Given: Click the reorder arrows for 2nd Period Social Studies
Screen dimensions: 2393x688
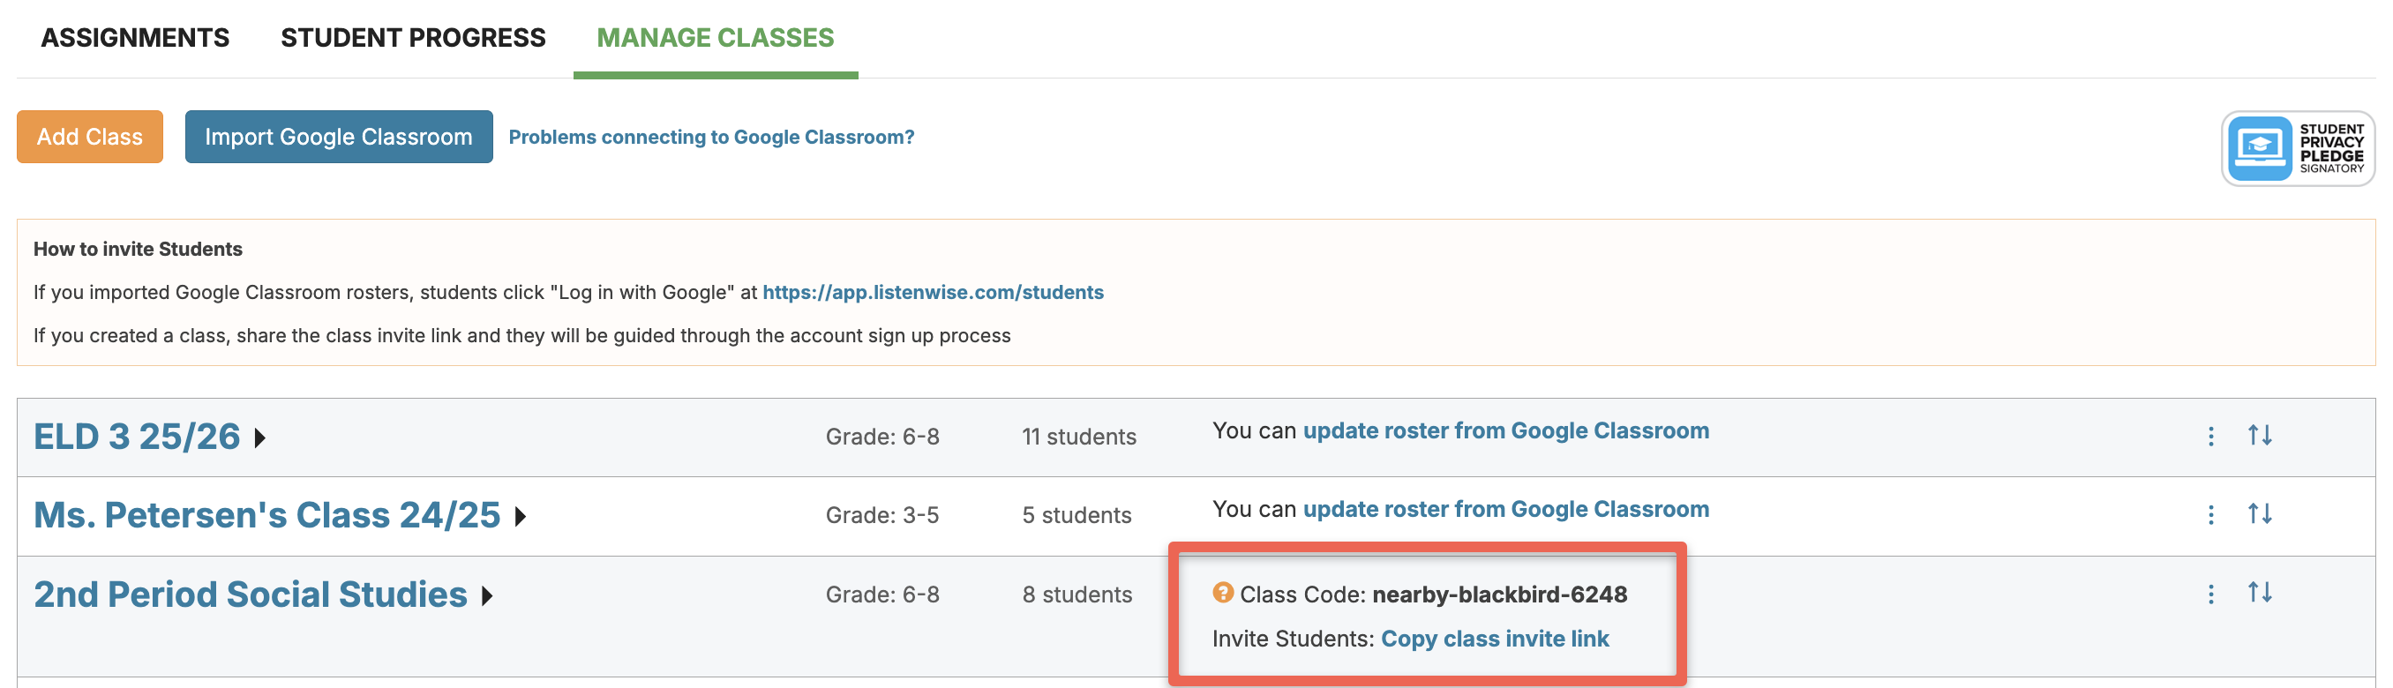Looking at the screenshot, I should pos(2260,593).
